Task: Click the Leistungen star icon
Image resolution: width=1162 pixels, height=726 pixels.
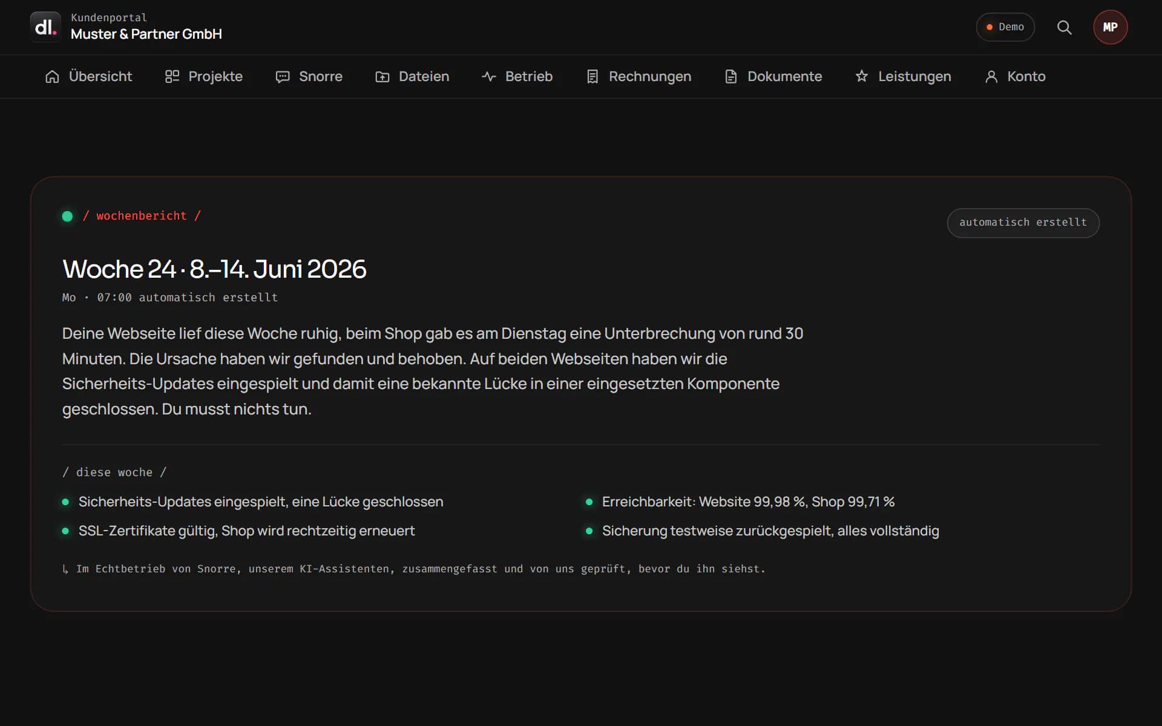Action: pyautogui.click(x=862, y=76)
